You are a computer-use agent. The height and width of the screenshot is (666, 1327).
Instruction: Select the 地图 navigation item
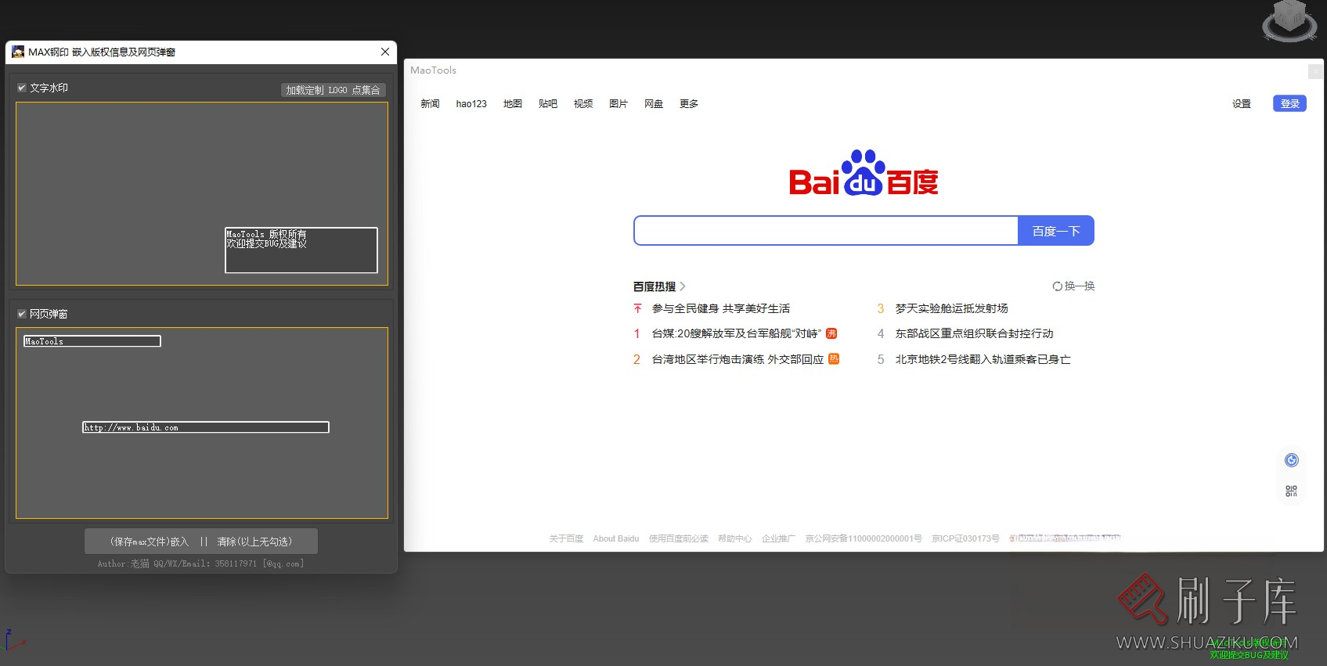(x=512, y=103)
